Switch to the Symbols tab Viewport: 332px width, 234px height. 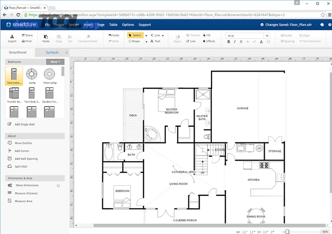(52, 52)
